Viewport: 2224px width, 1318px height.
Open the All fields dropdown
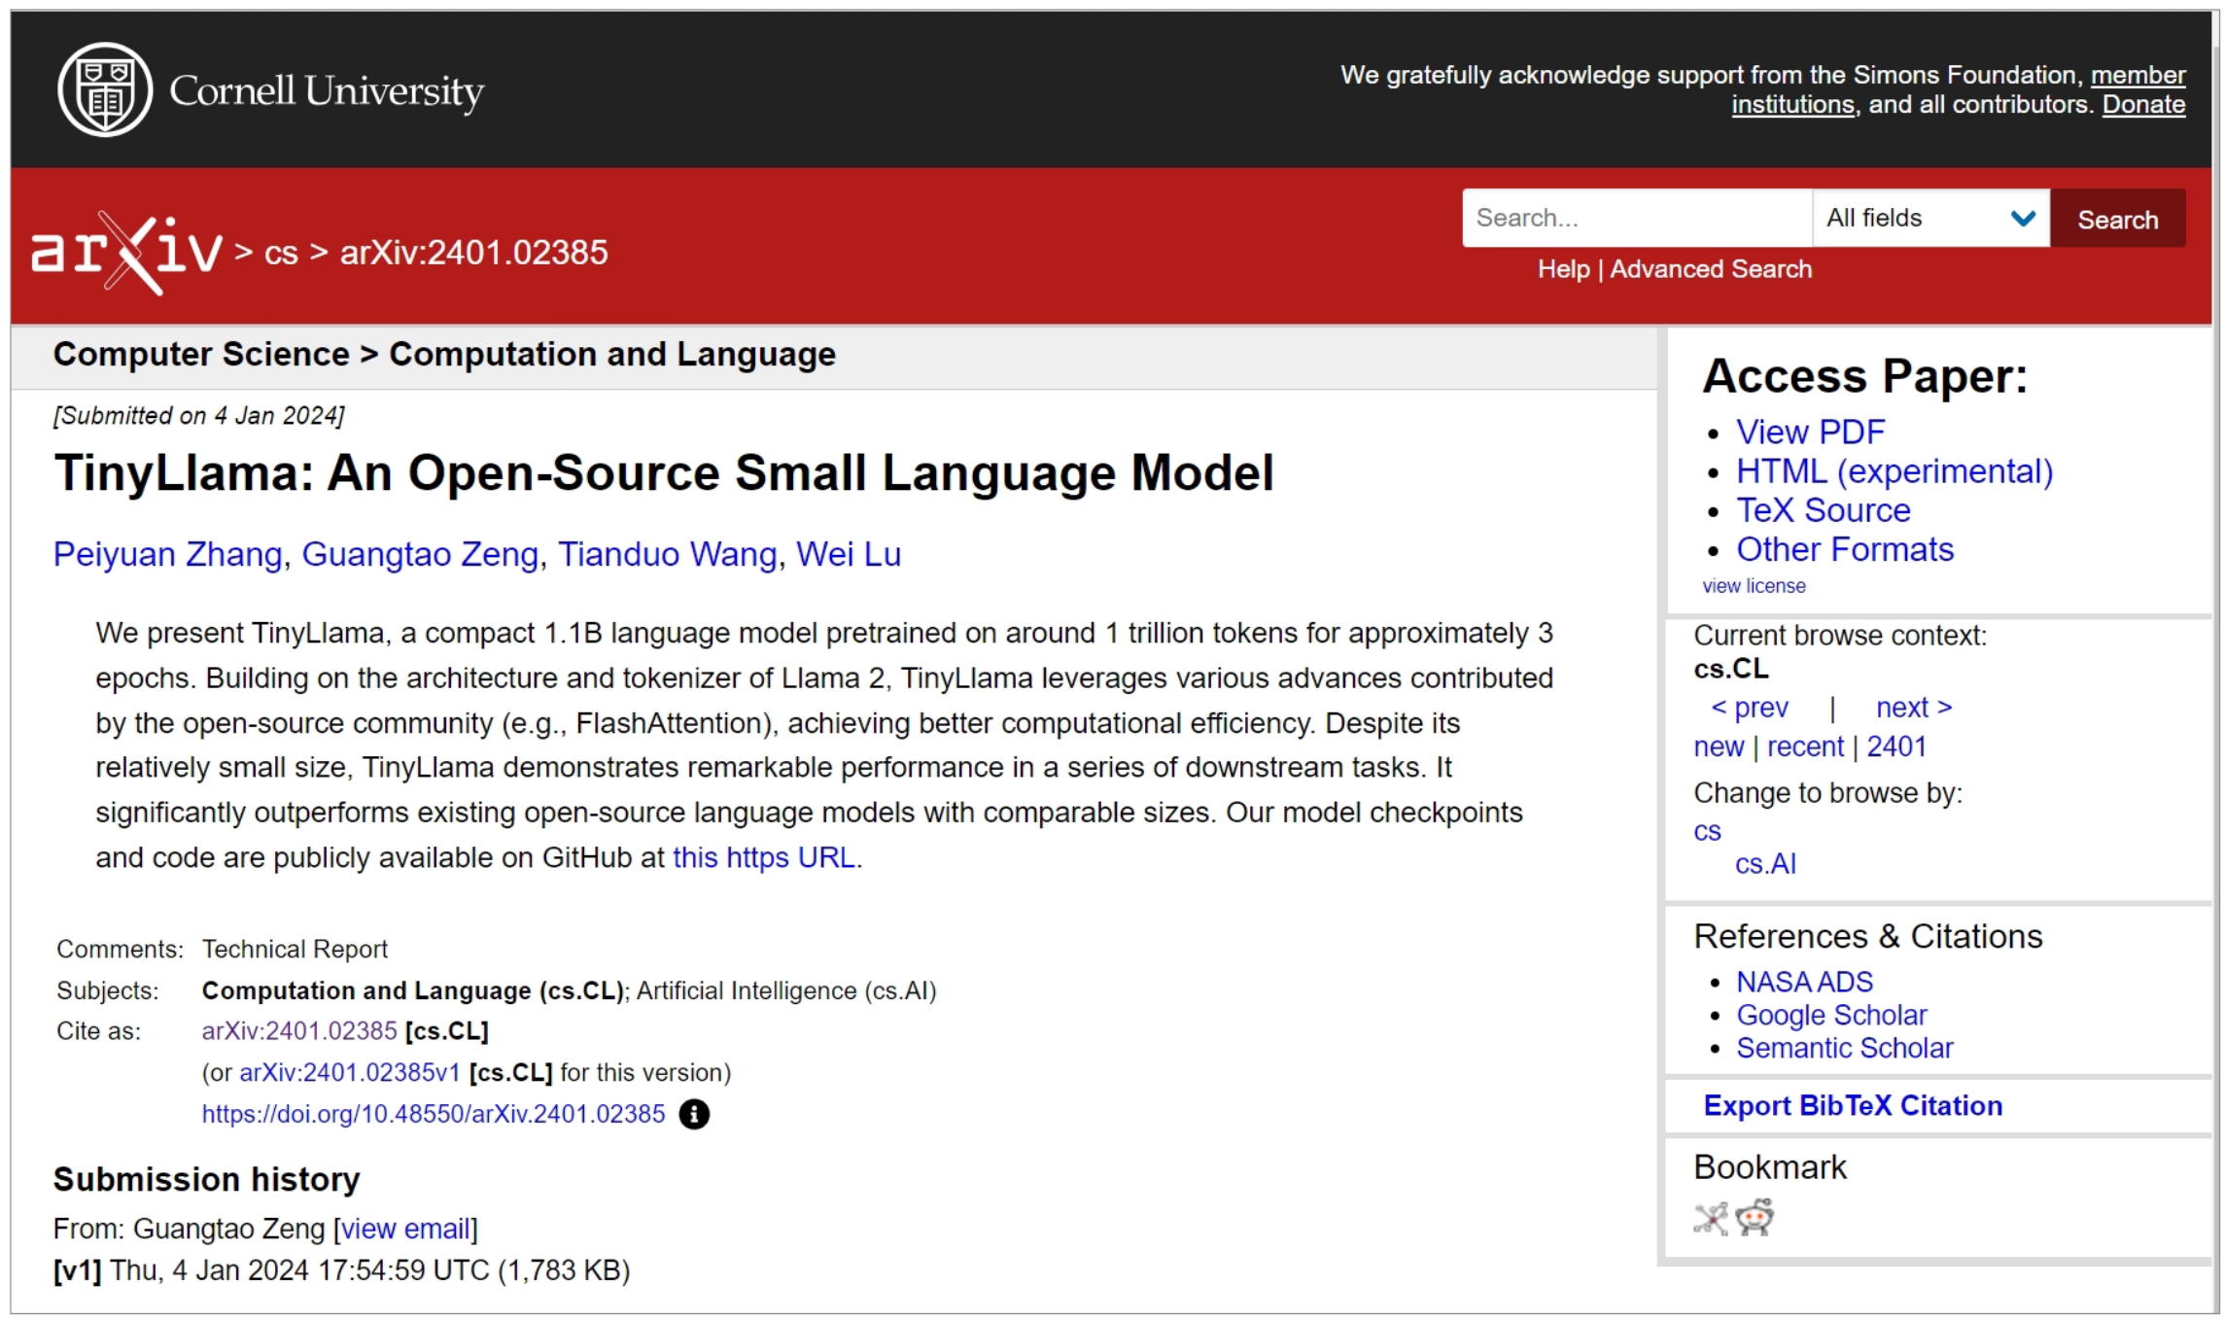pos(1930,218)
